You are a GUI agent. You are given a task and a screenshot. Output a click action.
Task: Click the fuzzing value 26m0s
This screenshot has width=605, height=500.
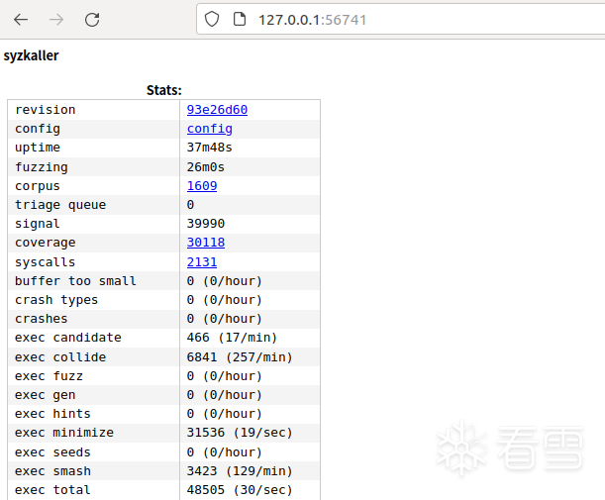coord(206,167)
